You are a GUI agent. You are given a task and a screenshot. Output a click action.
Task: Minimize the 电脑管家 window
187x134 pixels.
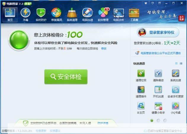coord(166,3)
